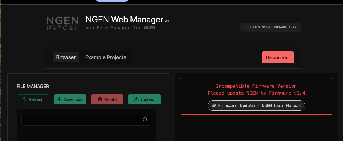Click the NGEN Web Manager title
Viewport: 343px width, 141px height.
124,19
